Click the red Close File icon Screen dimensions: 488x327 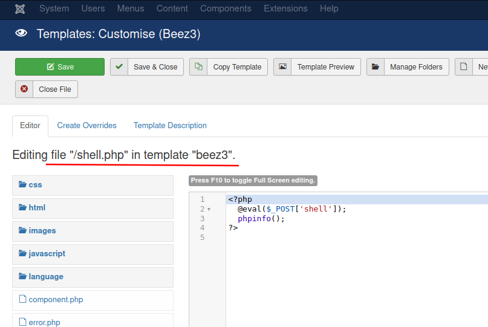[24, 89]
